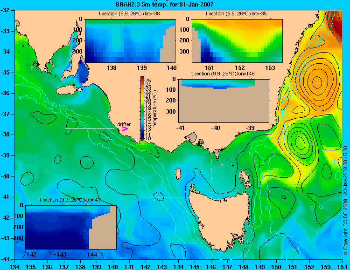Click the 200 depth label of the lon=146 inset
This screenshot has width=350, height=270.
coord(171,101)
